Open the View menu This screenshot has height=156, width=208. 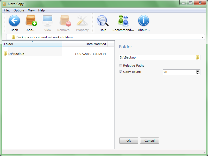click(31, 10)
